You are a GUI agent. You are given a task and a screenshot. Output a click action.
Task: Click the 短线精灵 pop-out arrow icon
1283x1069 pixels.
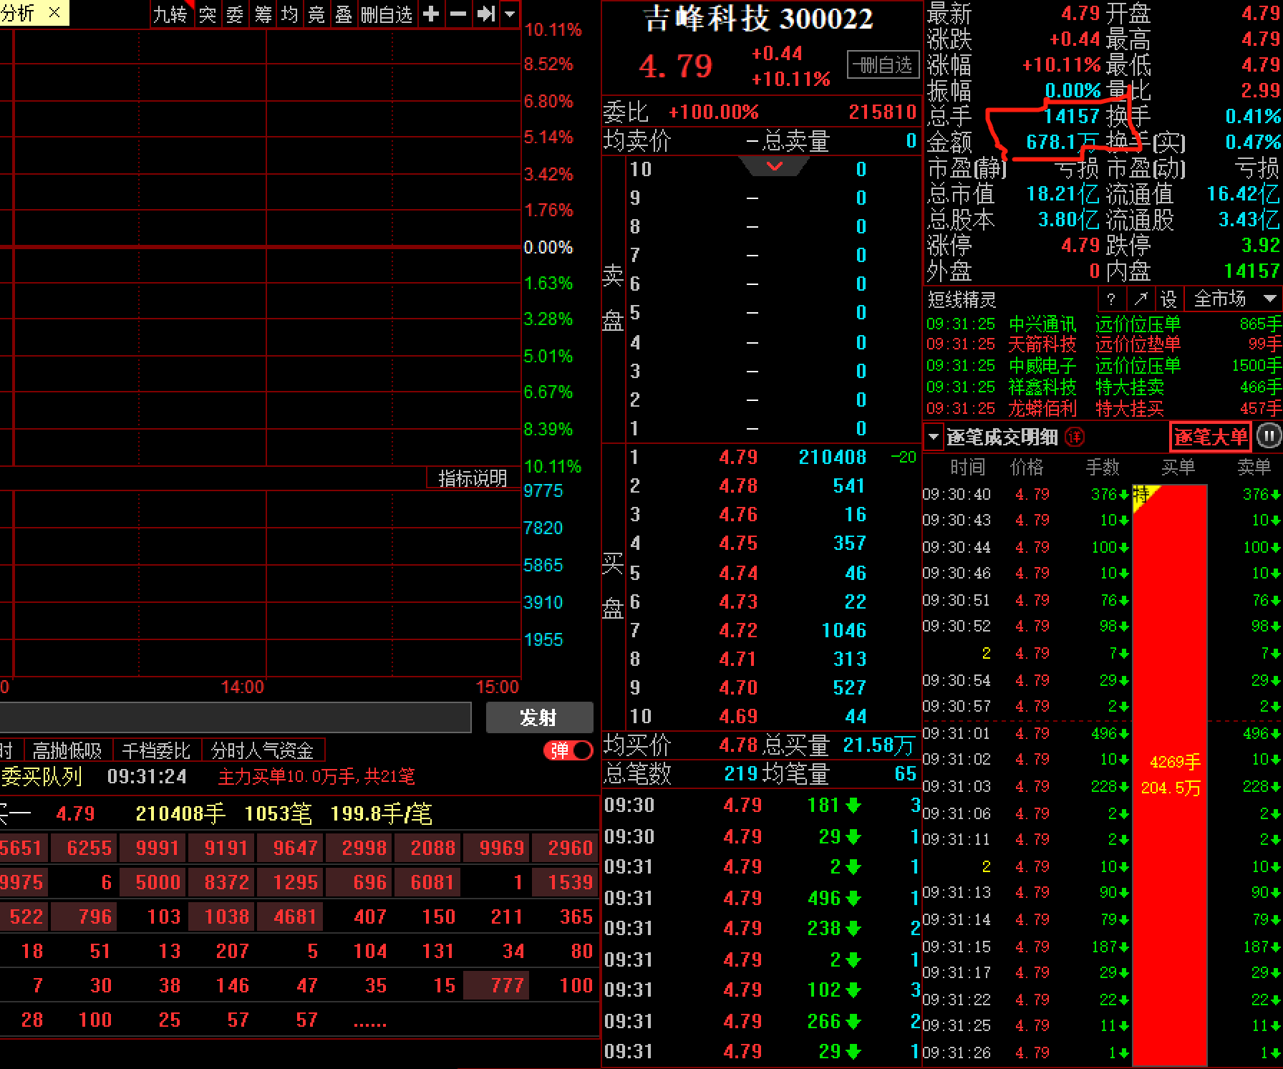1141,299
